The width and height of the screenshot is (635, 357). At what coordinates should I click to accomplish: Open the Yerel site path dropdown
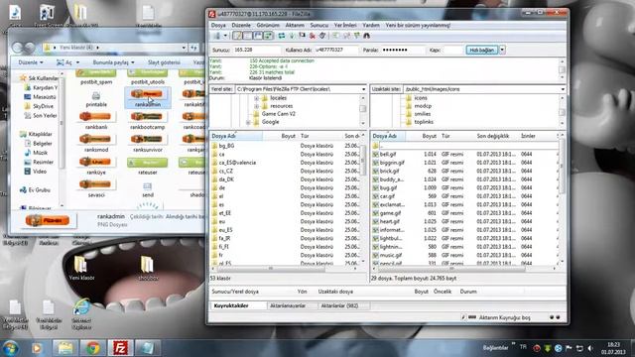click(363, 89)
